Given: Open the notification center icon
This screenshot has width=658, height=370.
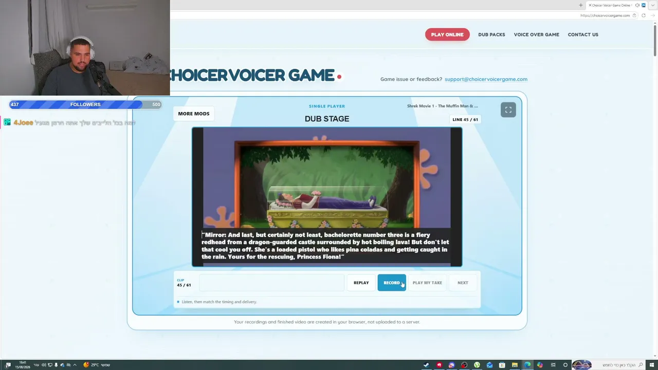Looking at the screenshot, I should pyautogui.click(x=8, y=365).
